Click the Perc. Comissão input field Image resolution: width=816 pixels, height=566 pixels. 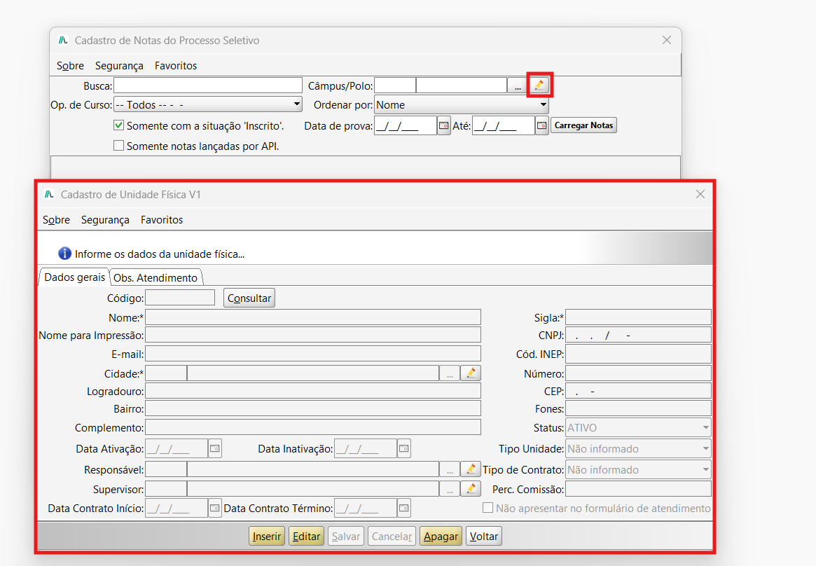pyautogui.click(x=639, y=489)
